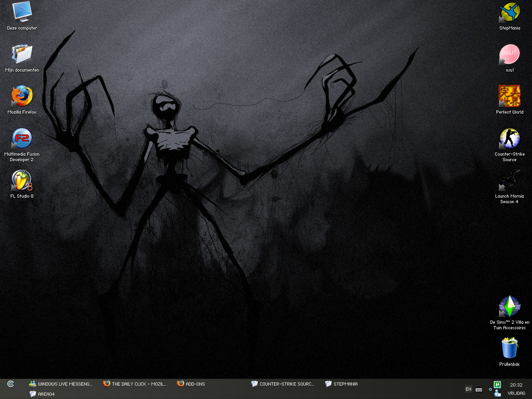Click the Start button at the taskbar's left end

tap(11, 384)
